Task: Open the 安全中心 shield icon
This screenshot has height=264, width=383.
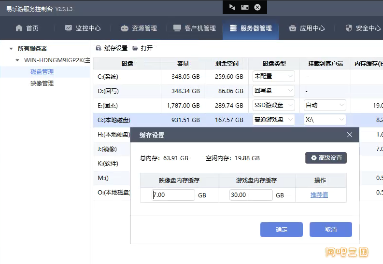Action: tap(349, 28)
